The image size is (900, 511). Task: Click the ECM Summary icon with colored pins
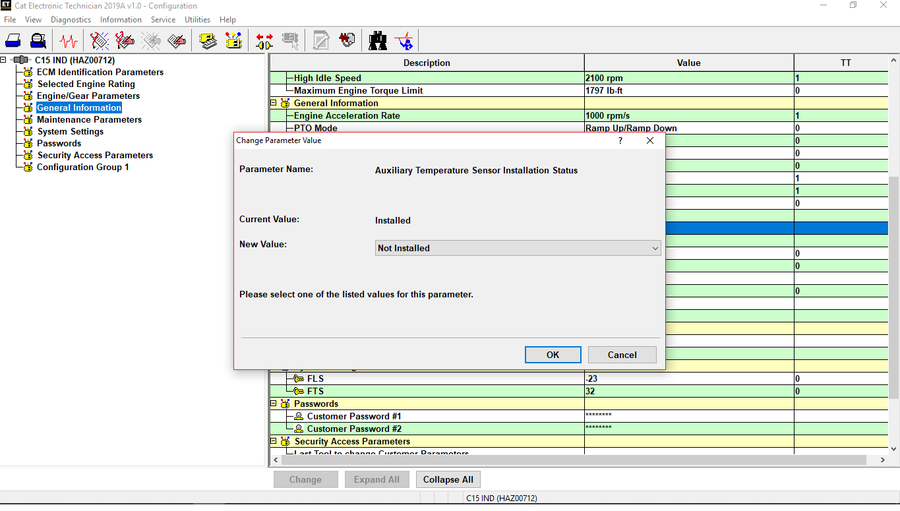[x=233, y=40]
